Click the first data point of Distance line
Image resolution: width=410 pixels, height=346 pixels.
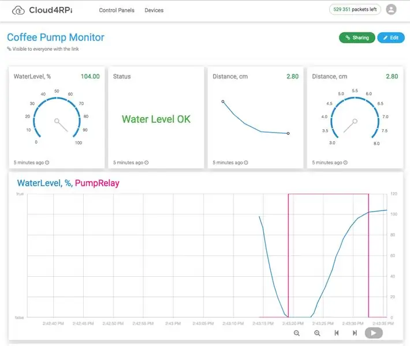[223, 101]
